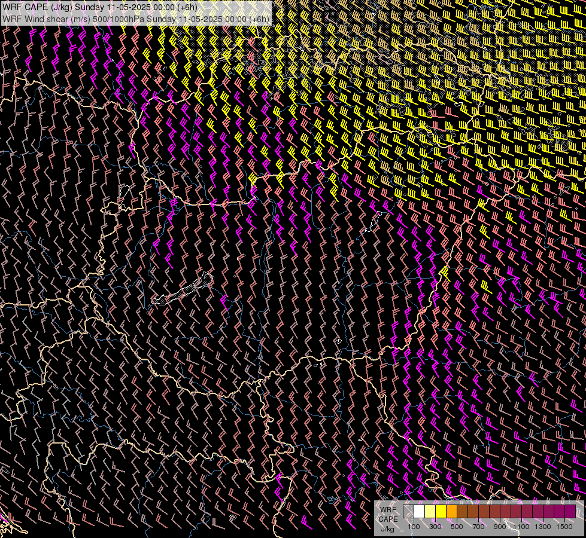Image resolution: width=586 pixels, height=538 pixels.
Task: Click the white CAPE legend swatch
Action: [x=420, y=512]
